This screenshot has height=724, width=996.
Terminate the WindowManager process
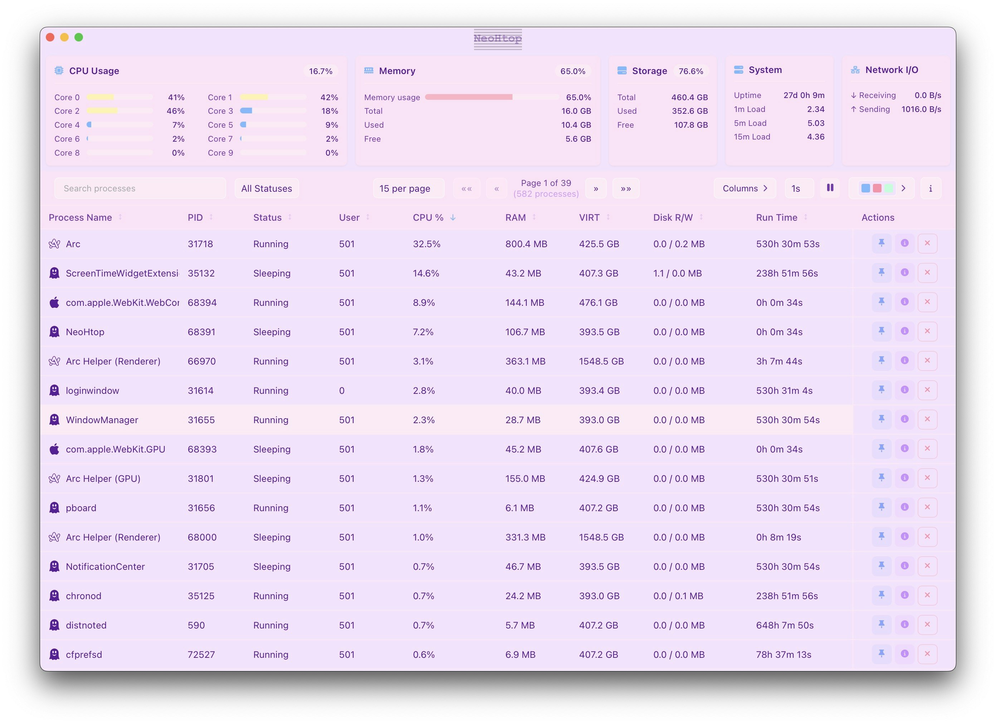click(927, 420)
